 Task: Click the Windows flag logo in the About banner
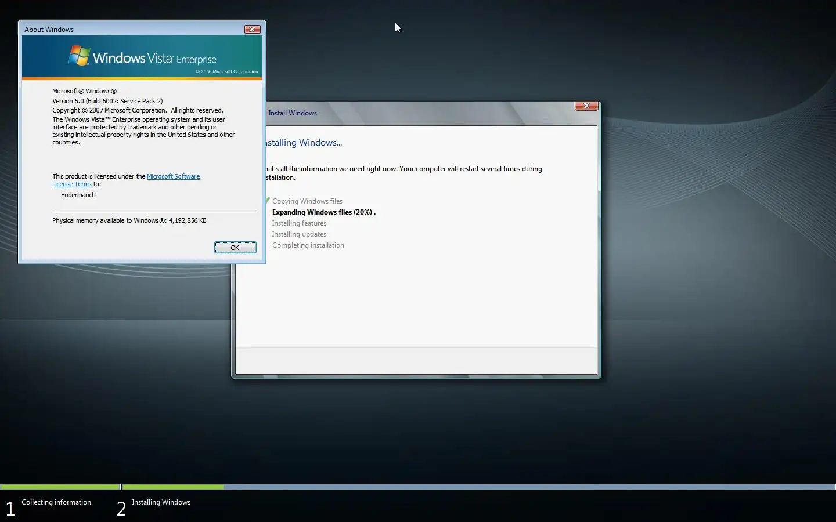79,56
